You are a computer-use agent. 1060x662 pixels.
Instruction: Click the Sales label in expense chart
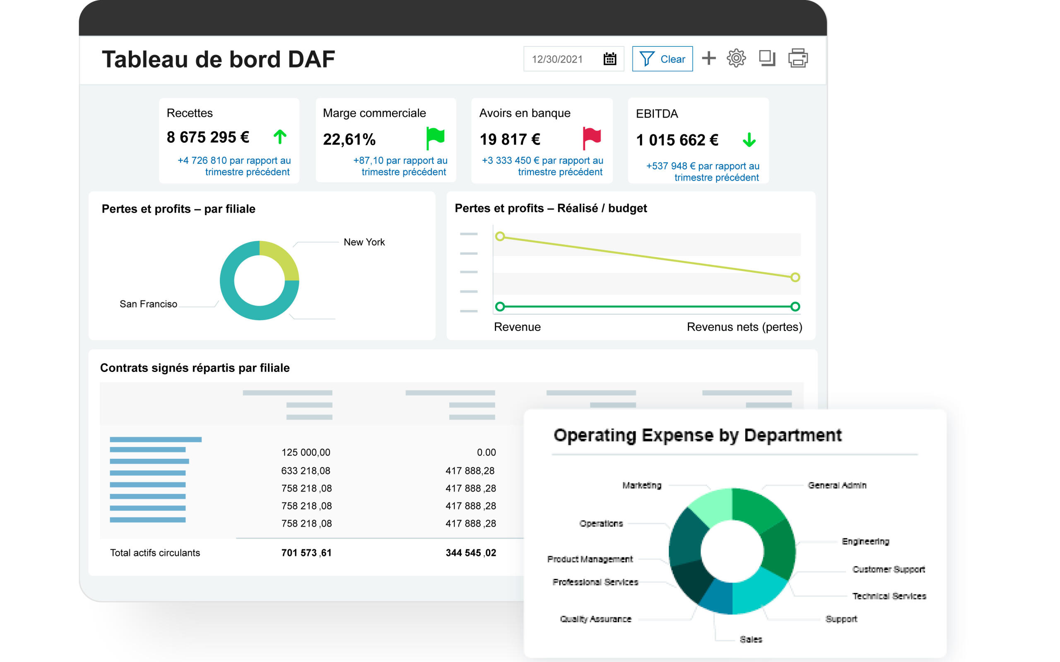coord(751,639)
